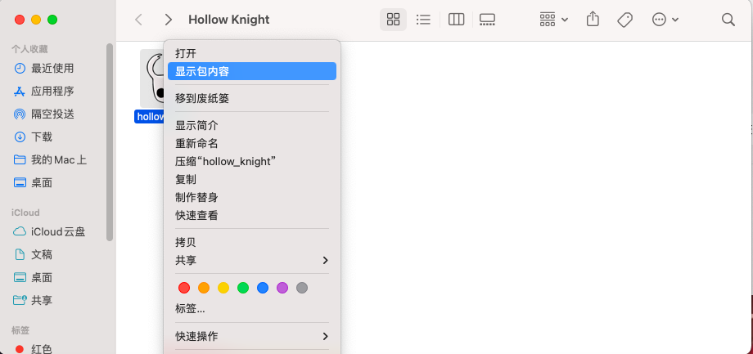Go forward with the right chevron

168,20
